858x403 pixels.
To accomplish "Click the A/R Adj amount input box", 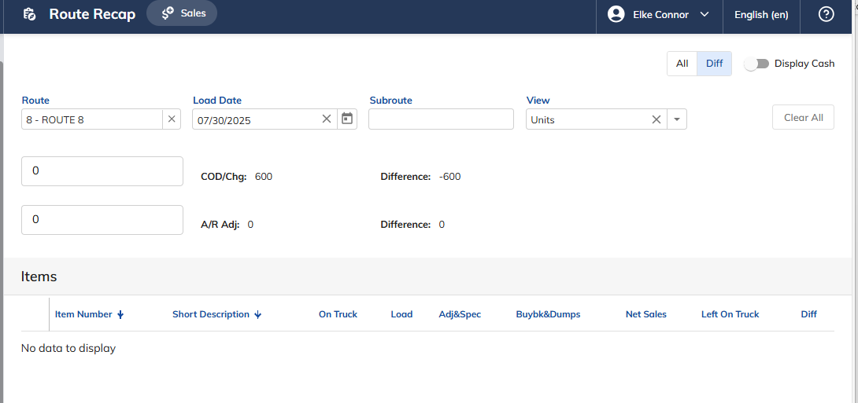I will (102, 219).
